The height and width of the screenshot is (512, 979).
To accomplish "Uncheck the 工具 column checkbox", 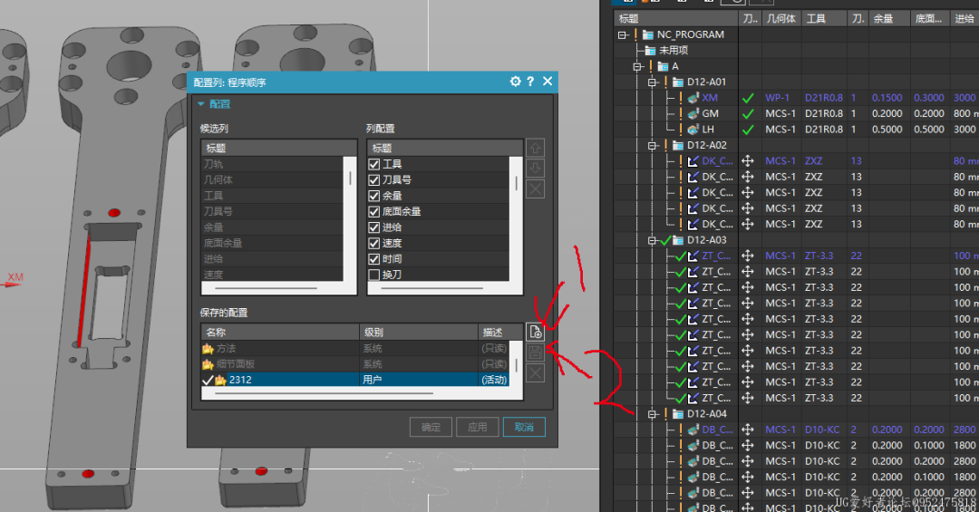I will click(374, 164).
